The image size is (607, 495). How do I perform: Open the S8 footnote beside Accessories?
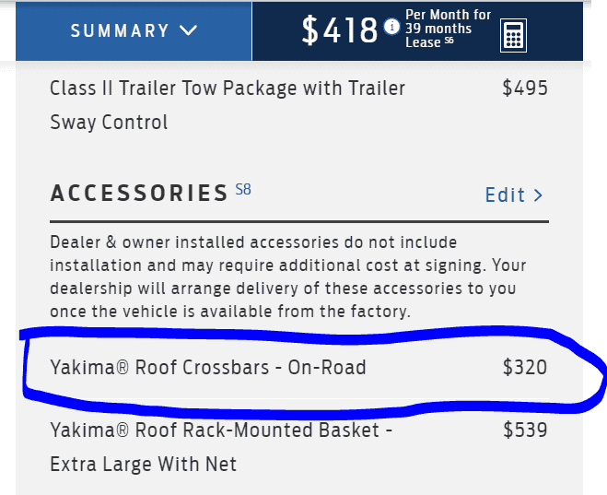click(x=243, y=191)
